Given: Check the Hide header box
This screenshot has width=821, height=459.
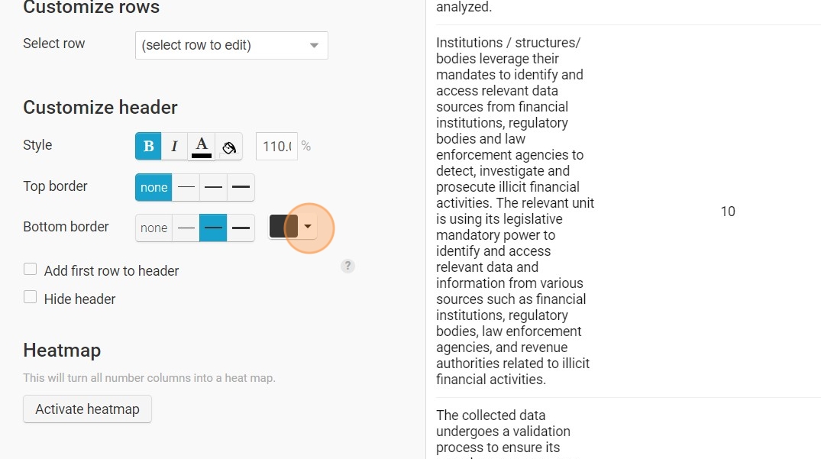Looking at the screenshot, I should click(31, 298).
